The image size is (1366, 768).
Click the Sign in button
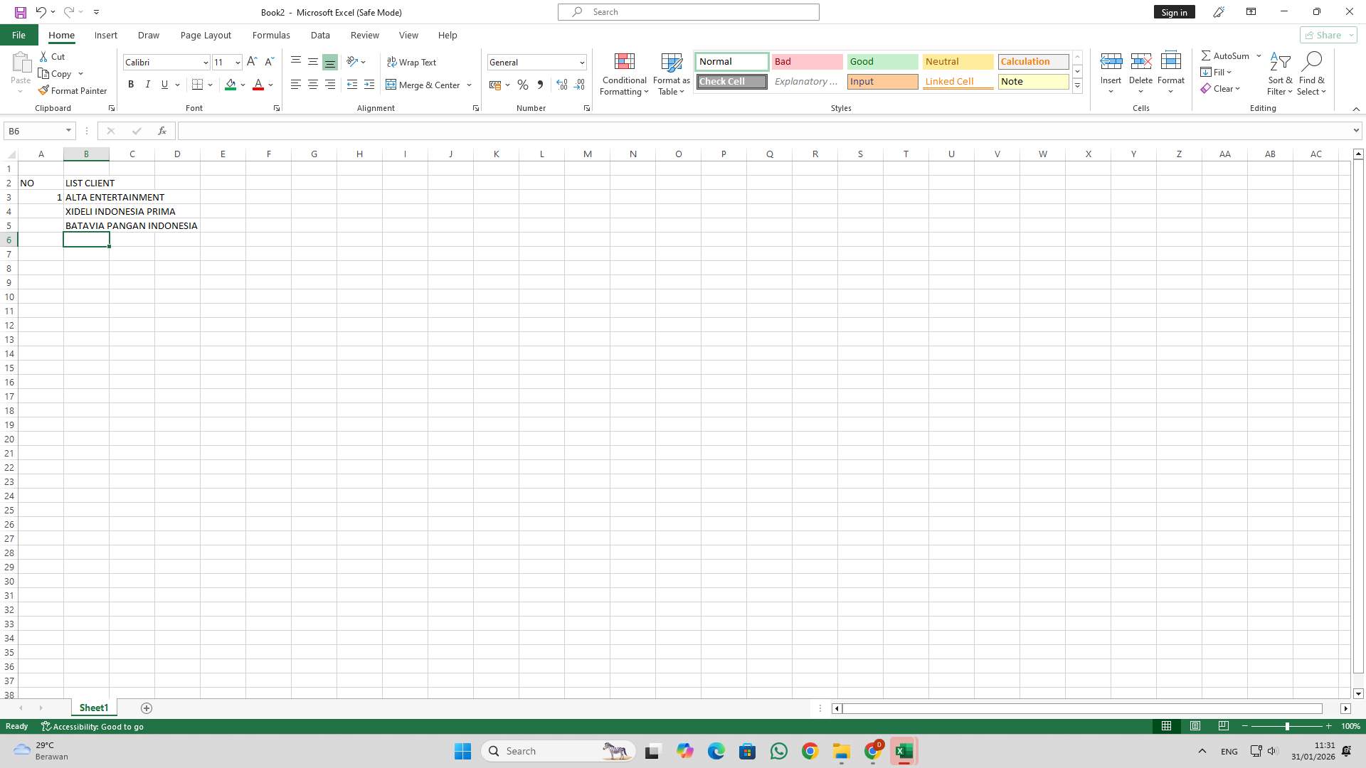coord(1174,11)
